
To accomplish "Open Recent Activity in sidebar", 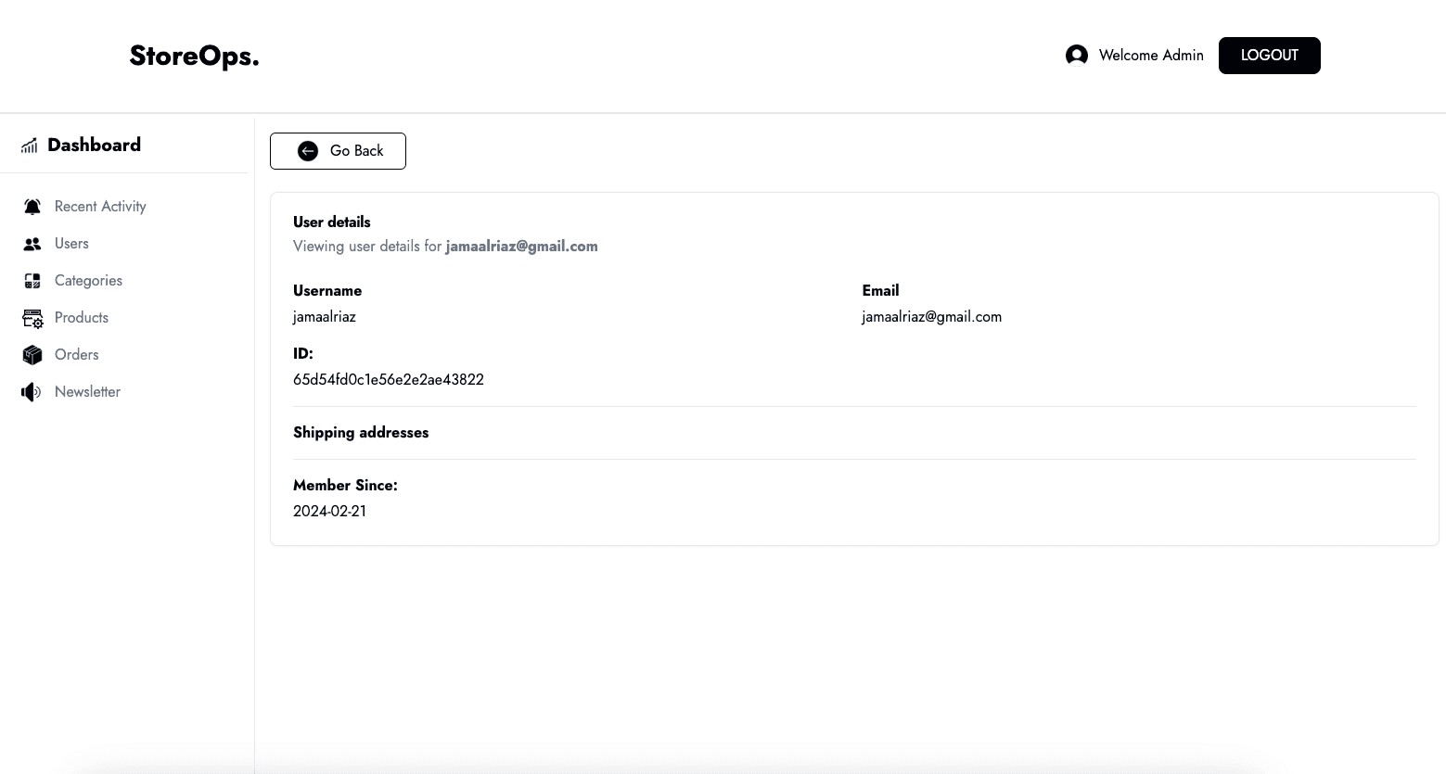I will (x=100, y=207).
